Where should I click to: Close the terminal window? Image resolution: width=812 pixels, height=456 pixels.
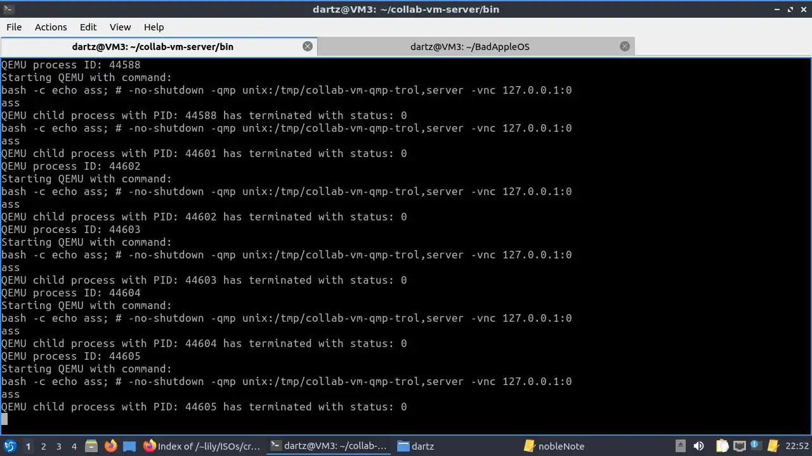803,9
